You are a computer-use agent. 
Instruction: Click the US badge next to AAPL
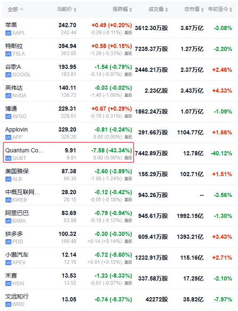pos(8,33)
